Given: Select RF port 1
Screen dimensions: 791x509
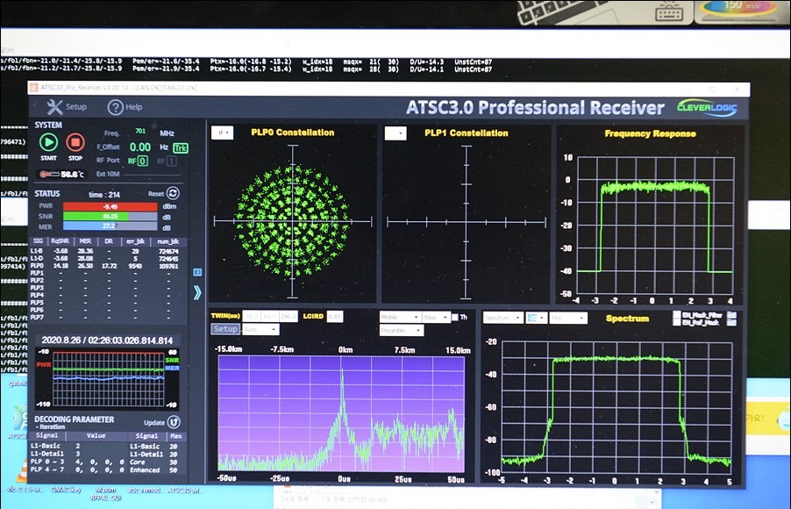Looking at the screenshot, I should (x=172, y=161).
